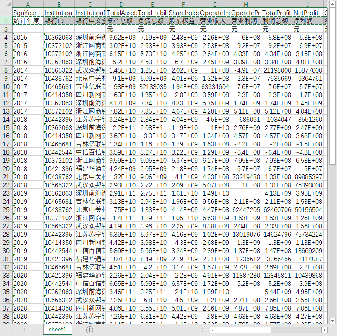
Task: Click cell 73219488 in row 21
Action: click(x=246, y=177)
